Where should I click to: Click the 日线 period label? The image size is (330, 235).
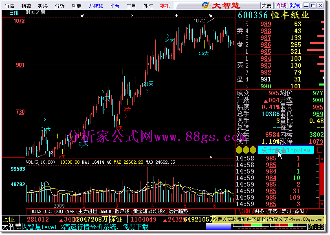pyautogui.click(x=14, y=13)
